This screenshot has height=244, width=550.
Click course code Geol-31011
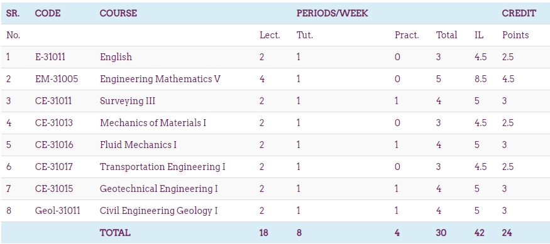(58, 211)
